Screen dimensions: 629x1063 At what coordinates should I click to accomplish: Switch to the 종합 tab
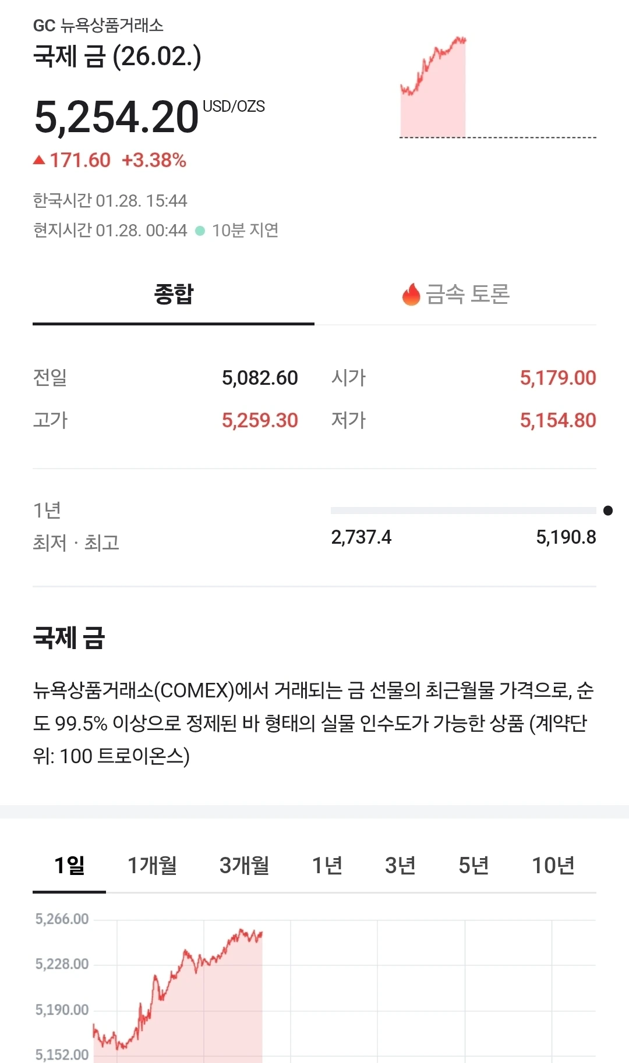point(174,294)
